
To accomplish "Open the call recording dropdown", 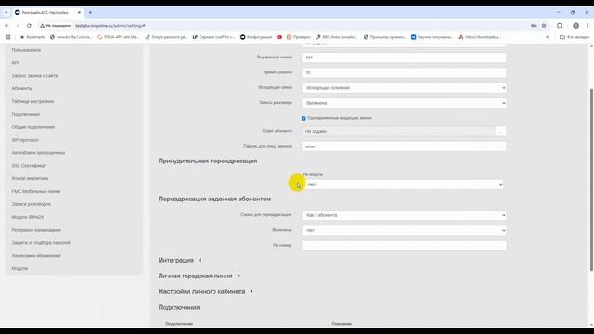I will (x=404, y=103).
